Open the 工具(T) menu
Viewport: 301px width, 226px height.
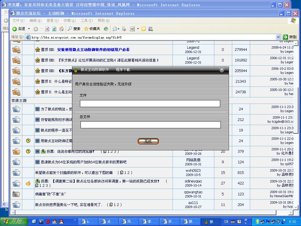coord(87,21)
